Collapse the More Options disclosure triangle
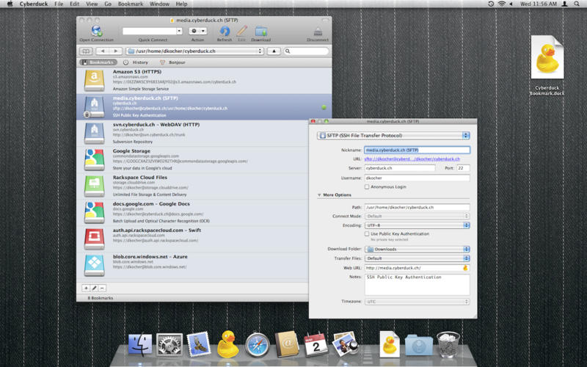This screenshot has height=367, width=587. (x=320, y=195)
